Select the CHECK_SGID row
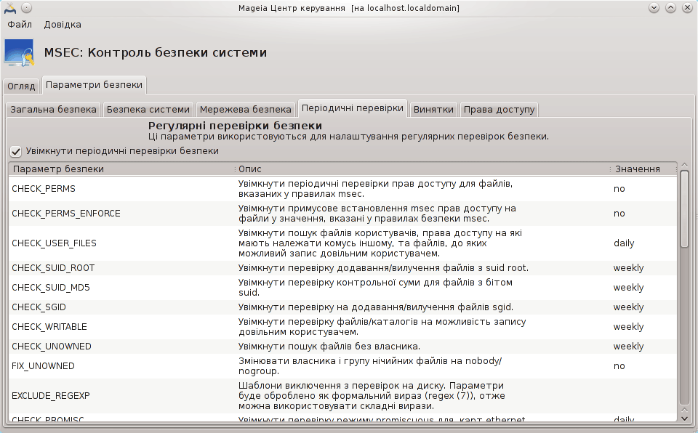Screen dimensions: 698x433 342,307
